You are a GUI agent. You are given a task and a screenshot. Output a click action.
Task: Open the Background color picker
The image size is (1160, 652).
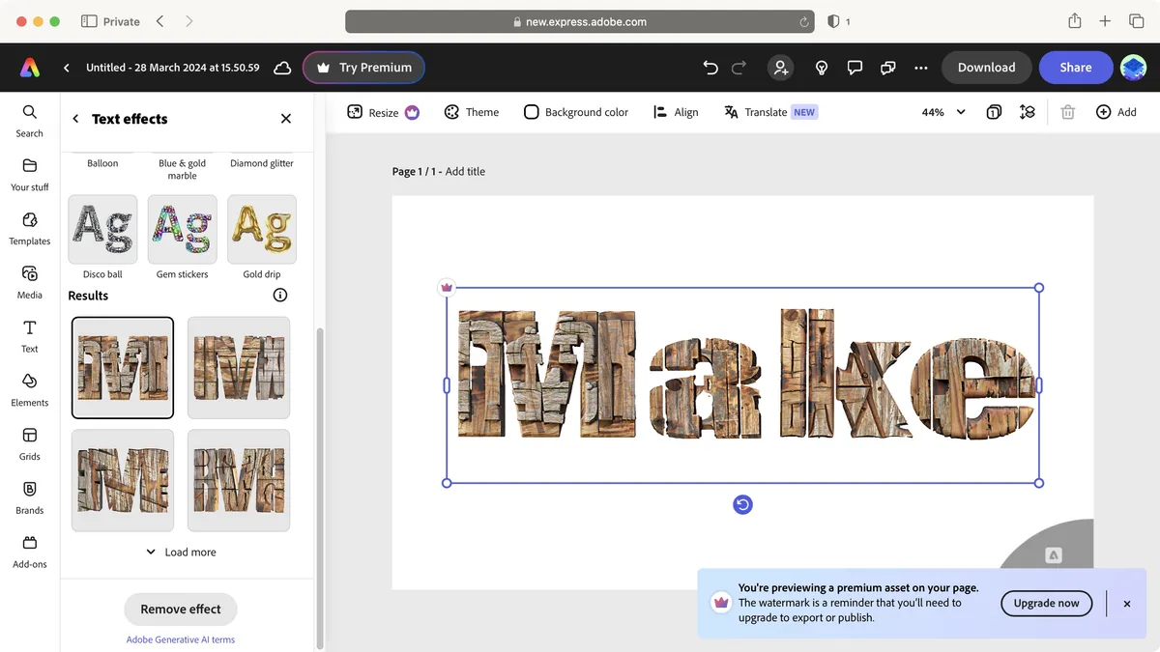pos(576,112)
